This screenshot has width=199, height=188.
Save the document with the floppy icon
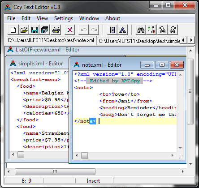[34, 30]
